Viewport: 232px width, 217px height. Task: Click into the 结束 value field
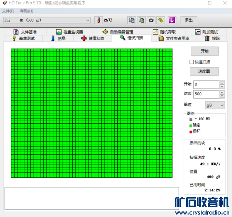[207, 94]
